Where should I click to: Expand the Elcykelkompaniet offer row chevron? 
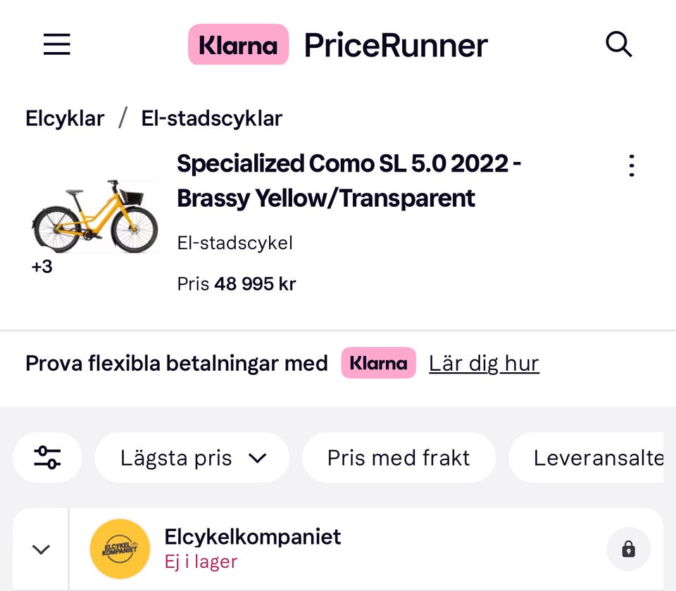[x=41, y=549]
